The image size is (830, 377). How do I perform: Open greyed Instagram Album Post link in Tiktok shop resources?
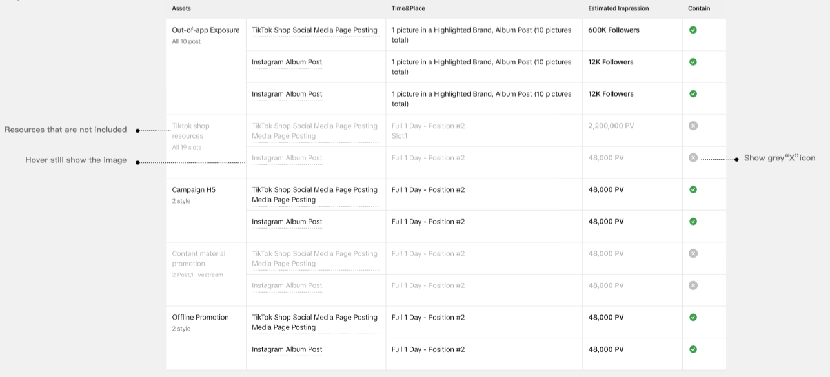(x=287, y=158)
